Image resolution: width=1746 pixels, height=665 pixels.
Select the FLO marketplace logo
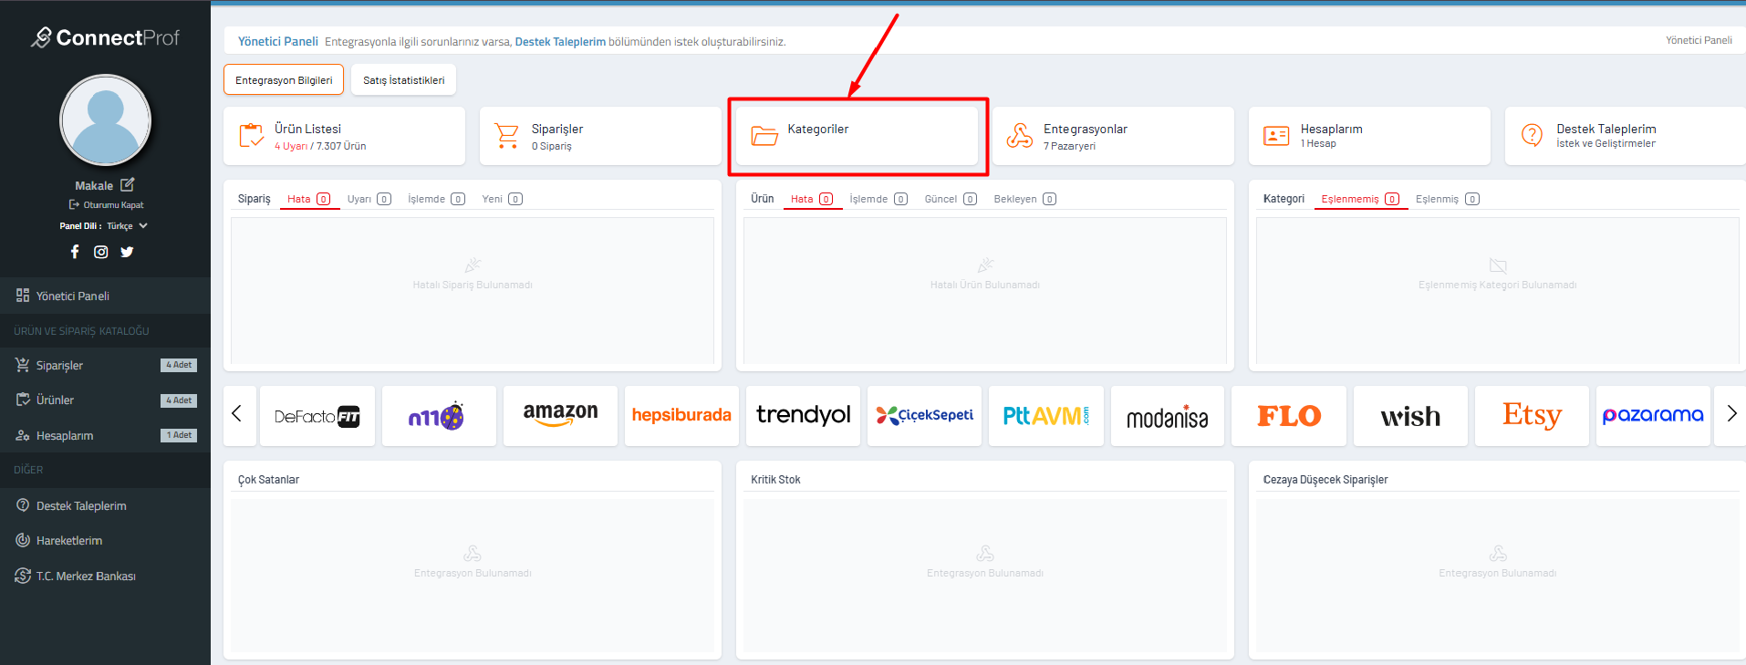pyautogui.click(x=1289, y=416)
